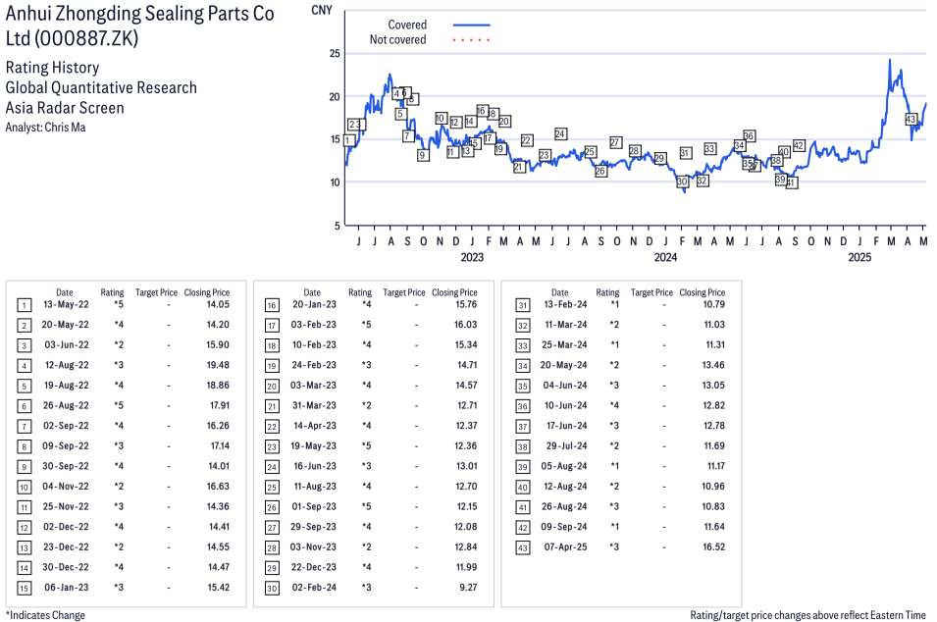The width and height of the screenshot is (937, 622).
Task: Click the date cell 01-Sep-23
Action: coord(314,506)
